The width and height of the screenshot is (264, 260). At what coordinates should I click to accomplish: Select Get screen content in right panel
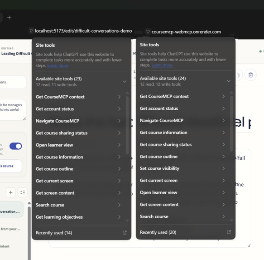coord(182,205)
